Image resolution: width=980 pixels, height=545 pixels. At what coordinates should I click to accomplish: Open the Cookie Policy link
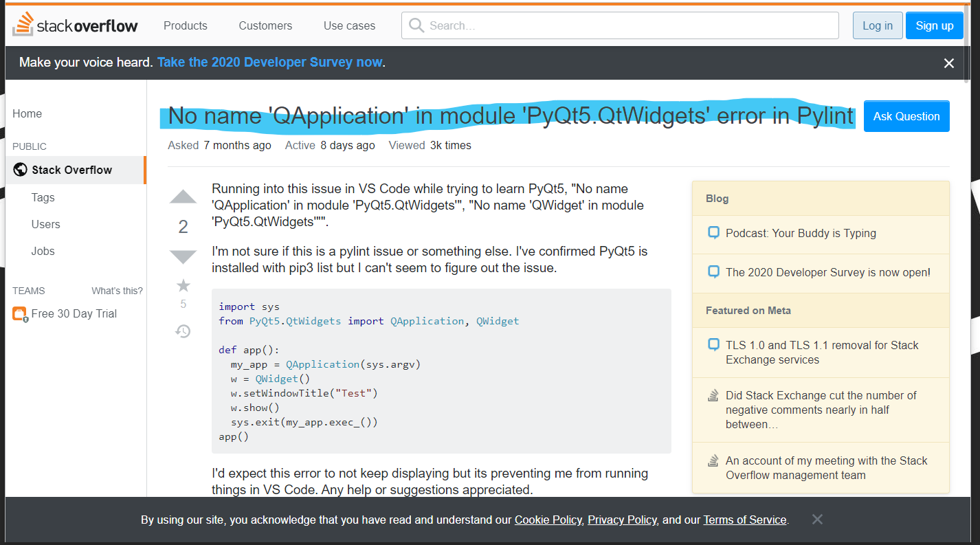548,520
